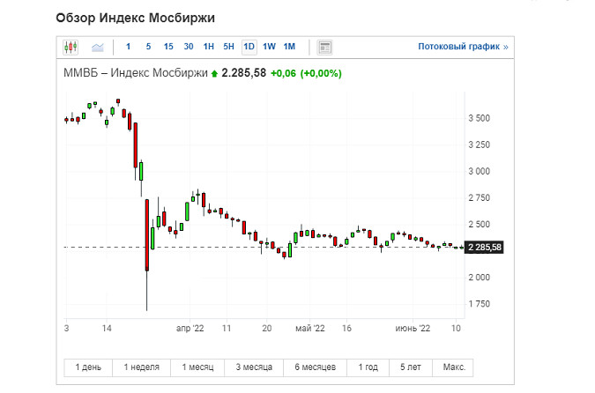Click the 2 000 axis label
The width and height of the screenshot is (595, 393).
pyautogui.click(x=479, y=278)
